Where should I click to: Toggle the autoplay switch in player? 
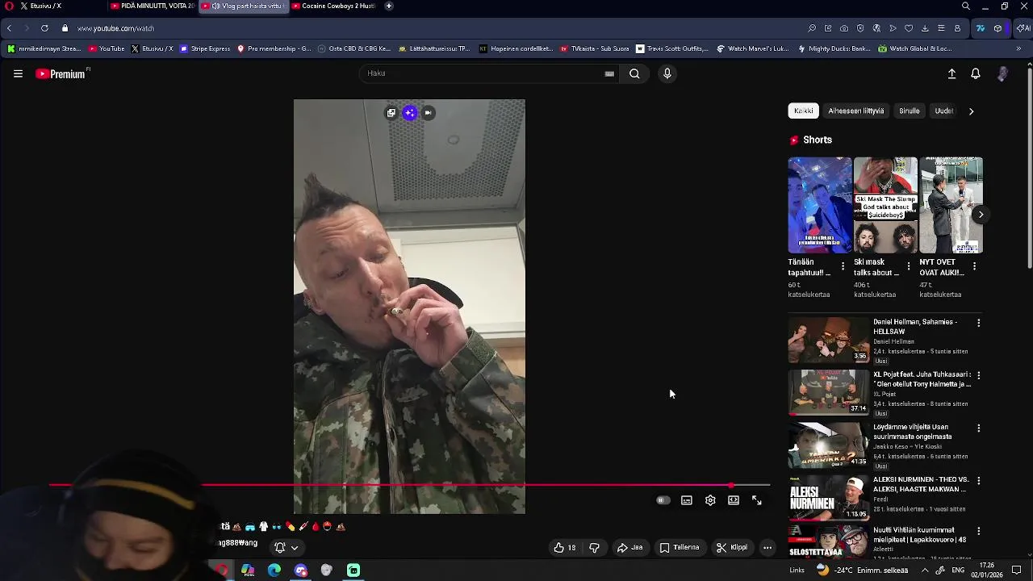[x=663, y=500]
